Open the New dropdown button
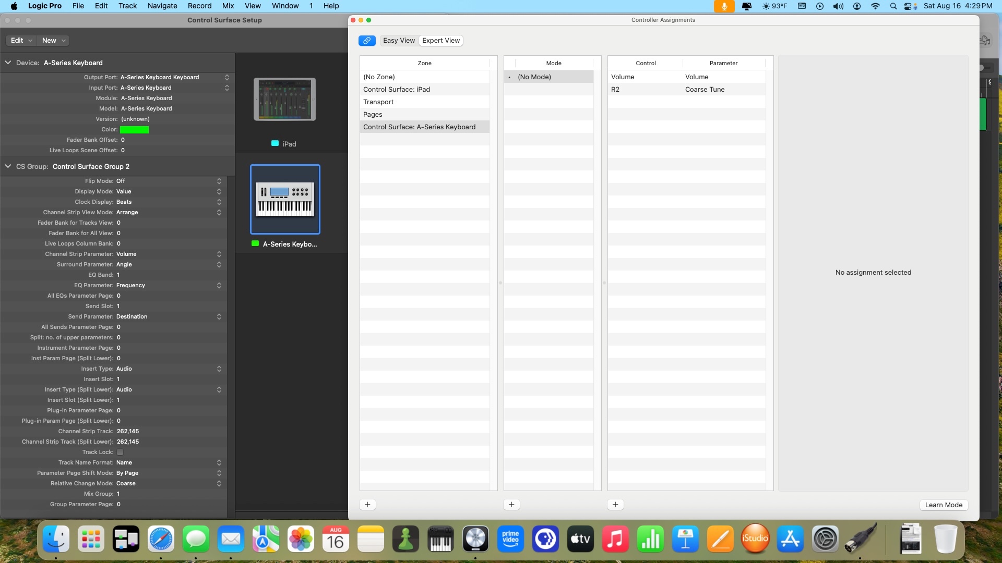Image resolution: width=1002 pixels, height=563 pixels. pyautogui.click(x=54, y=41)
